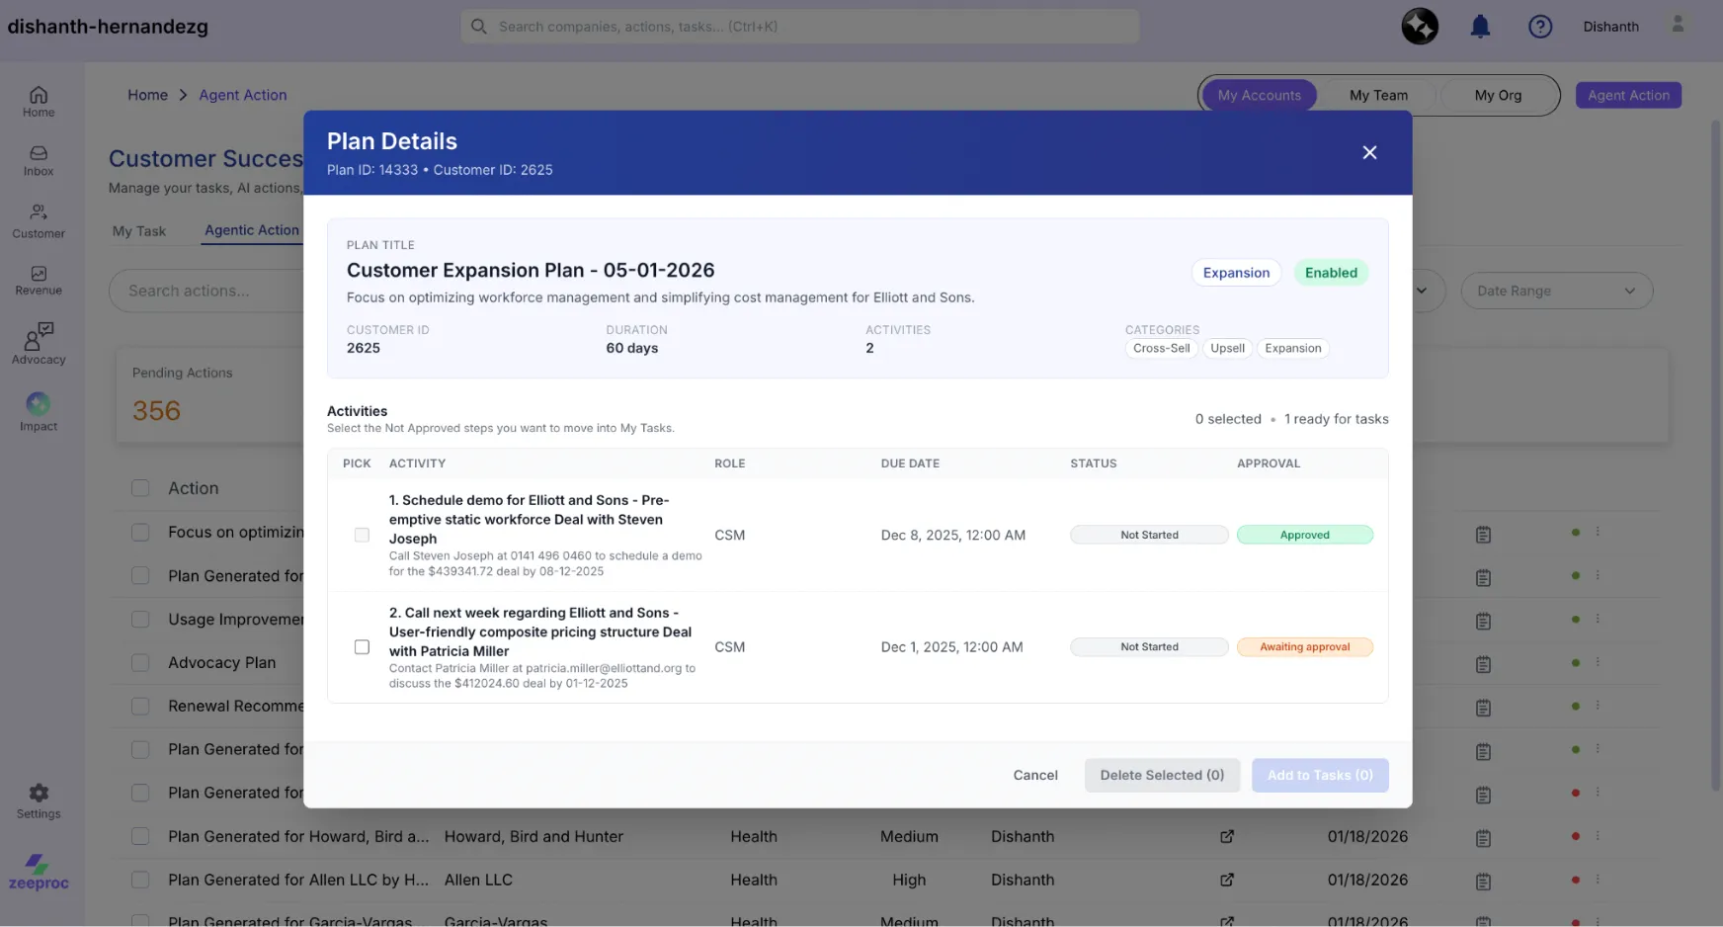Open the Impact section icon
Image resolution: width=1723 pixels, height=927 pixels.
[38, 408]
